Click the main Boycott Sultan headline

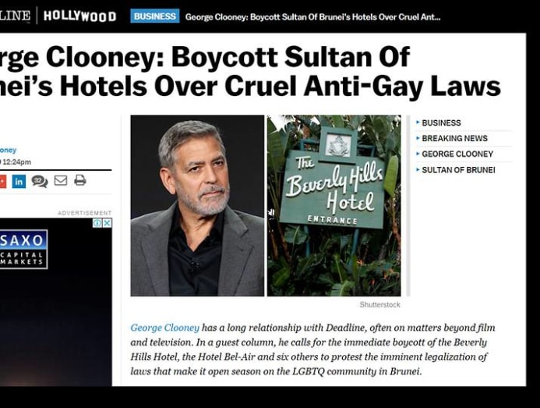[250, 72]
